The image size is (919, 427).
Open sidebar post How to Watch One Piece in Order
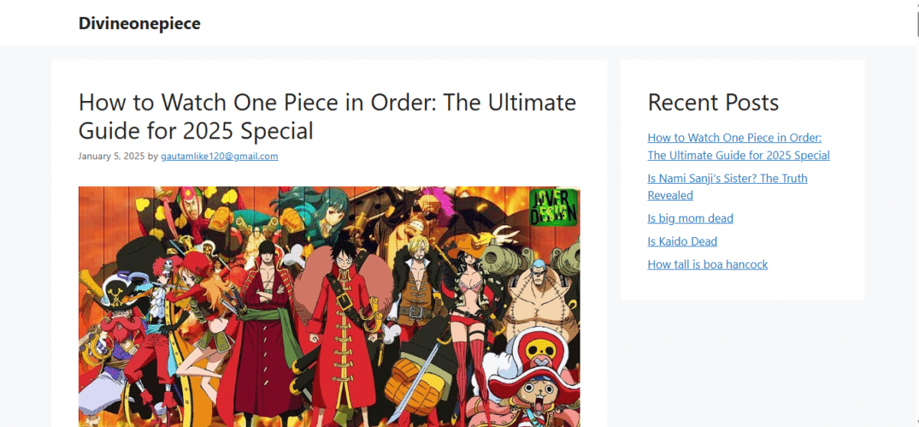point(738,146)
